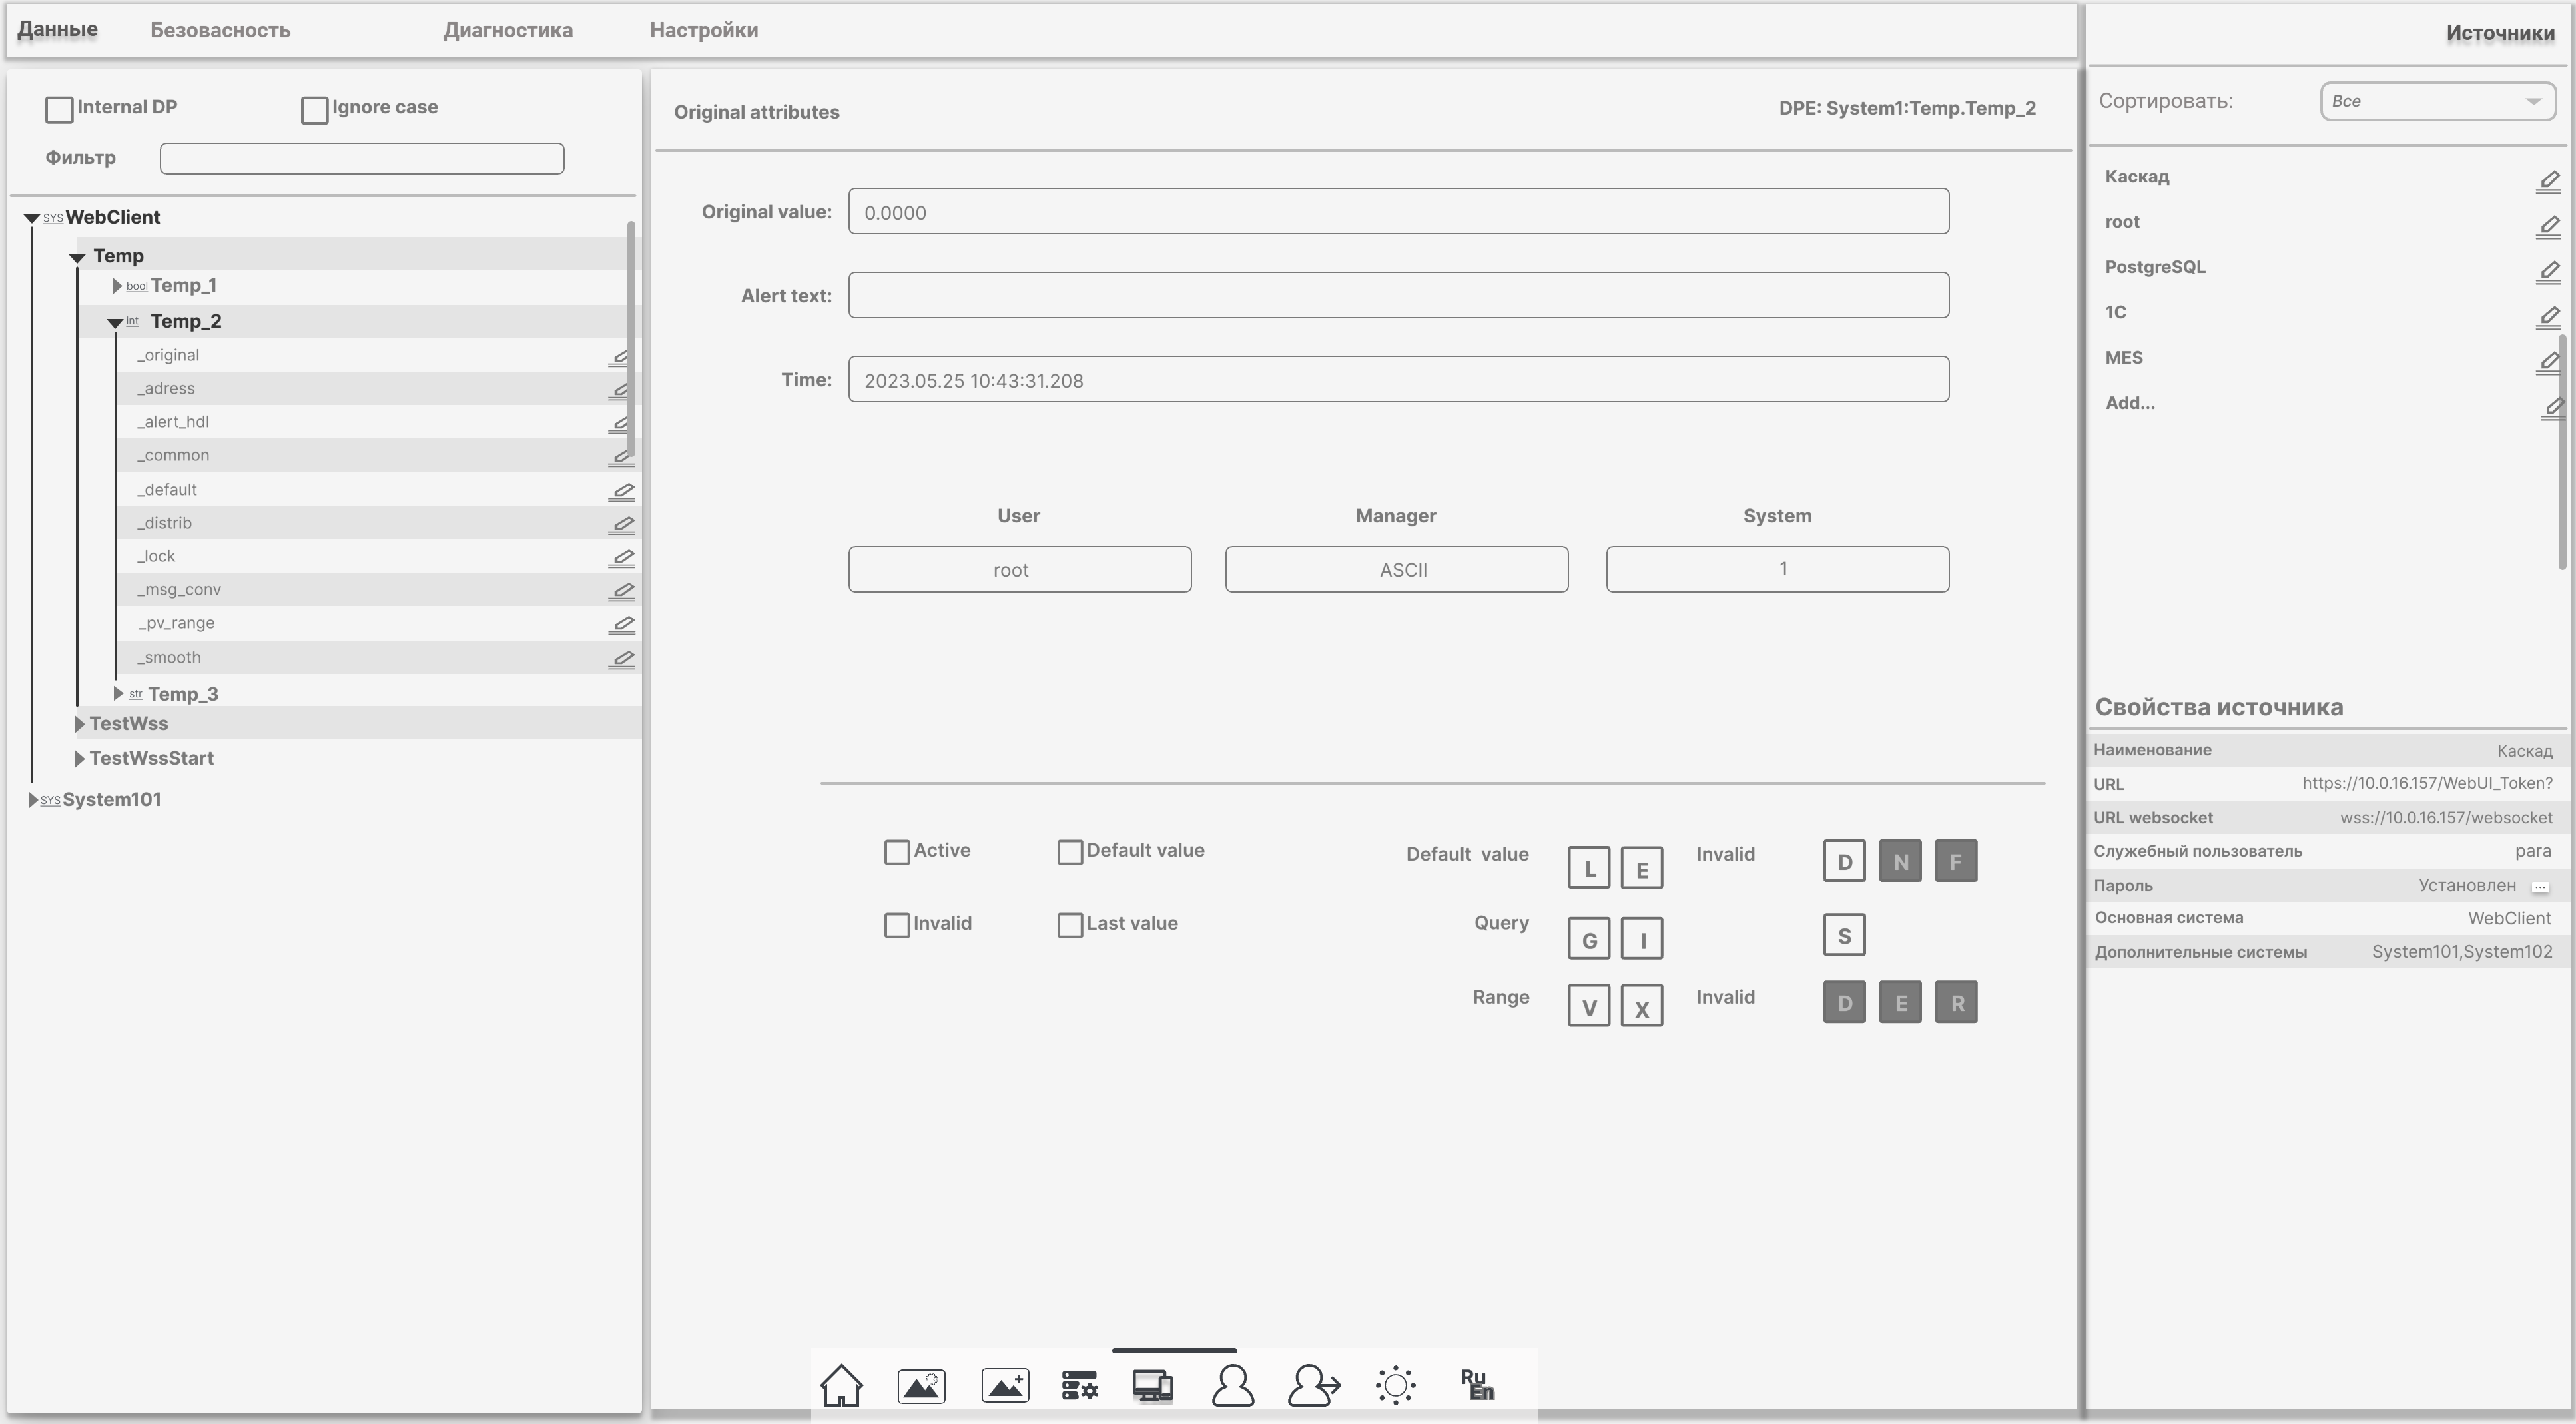The height and width of the screenshot is (1424, 2576).
Task: Open the image settings icon with gear
Action: [921, 1386]
